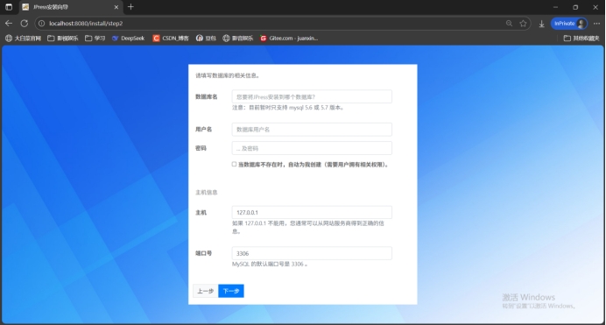This screenshot has height=325, width=606.
Task: Click the 数据库名 label
Action: 207,96
